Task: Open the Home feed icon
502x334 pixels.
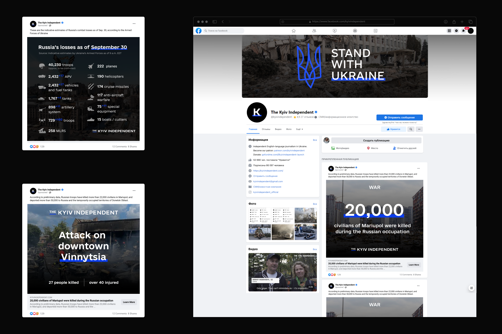Action: 294,31
